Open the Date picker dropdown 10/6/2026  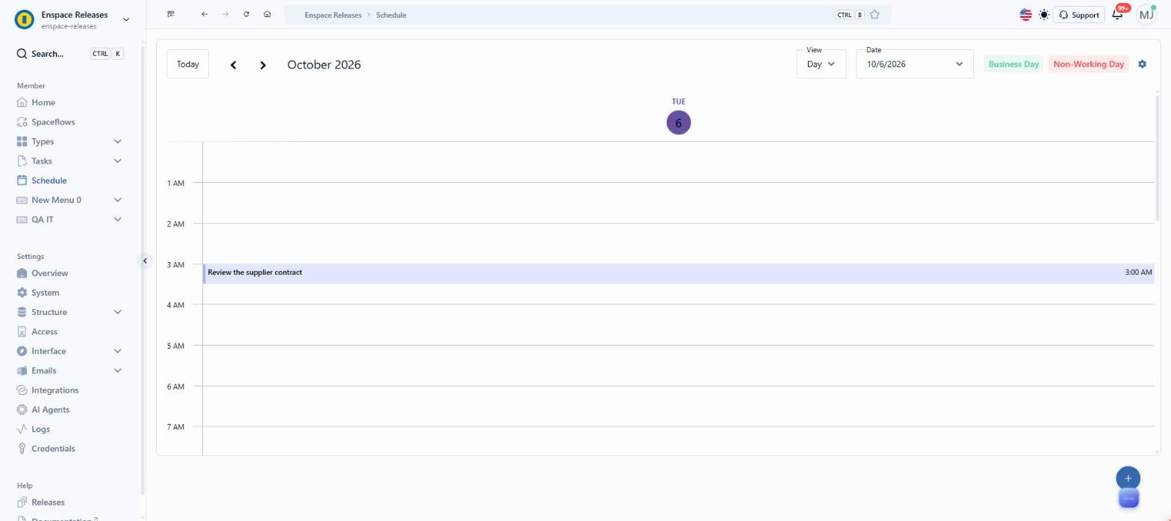click(x=915, y=64)
